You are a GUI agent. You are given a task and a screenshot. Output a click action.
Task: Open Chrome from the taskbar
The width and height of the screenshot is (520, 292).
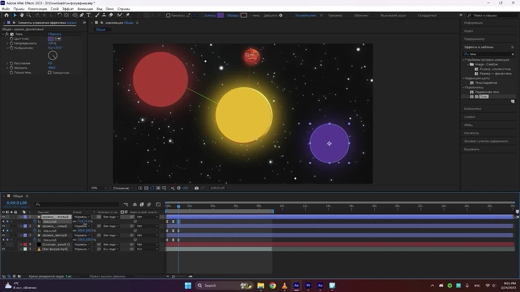coord(273,286)
